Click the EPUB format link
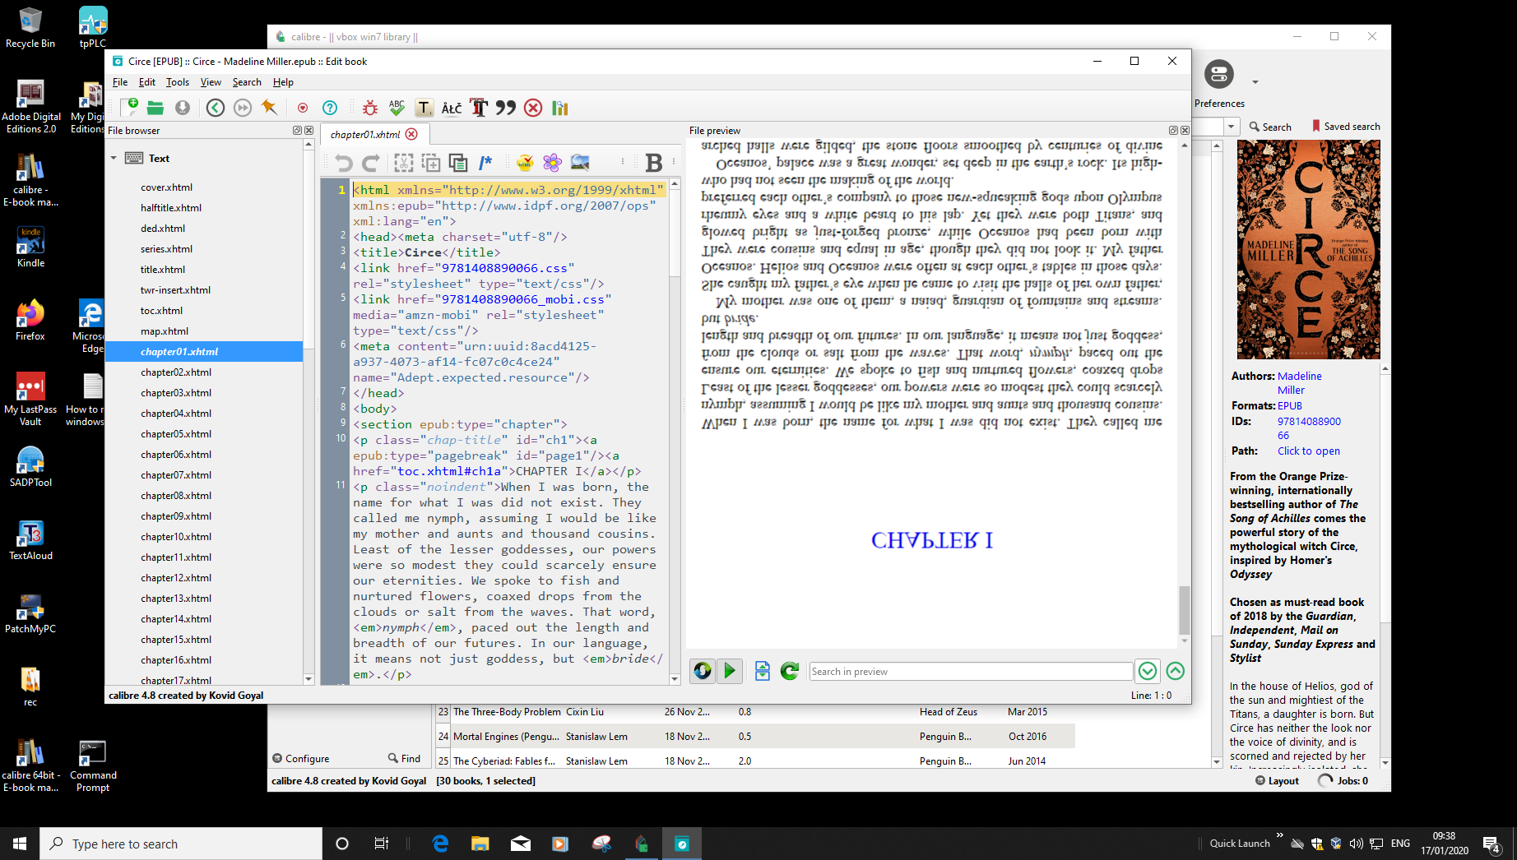This screenshot has height=860, width=1517. tap(1290, 405)
